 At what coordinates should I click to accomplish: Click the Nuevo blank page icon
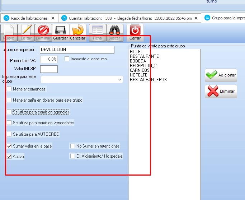(x=8, y=31)
